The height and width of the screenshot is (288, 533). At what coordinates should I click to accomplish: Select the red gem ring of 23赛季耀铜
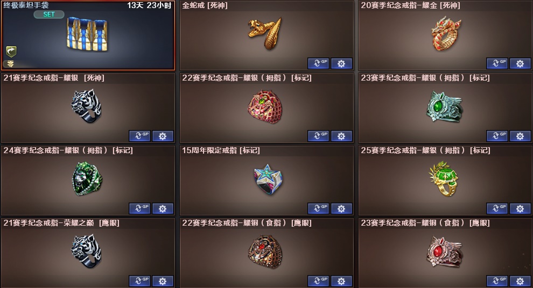click(444, 251)
